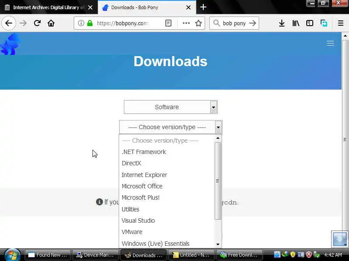Click the blue extension icon in toolbar

point(324,23)
